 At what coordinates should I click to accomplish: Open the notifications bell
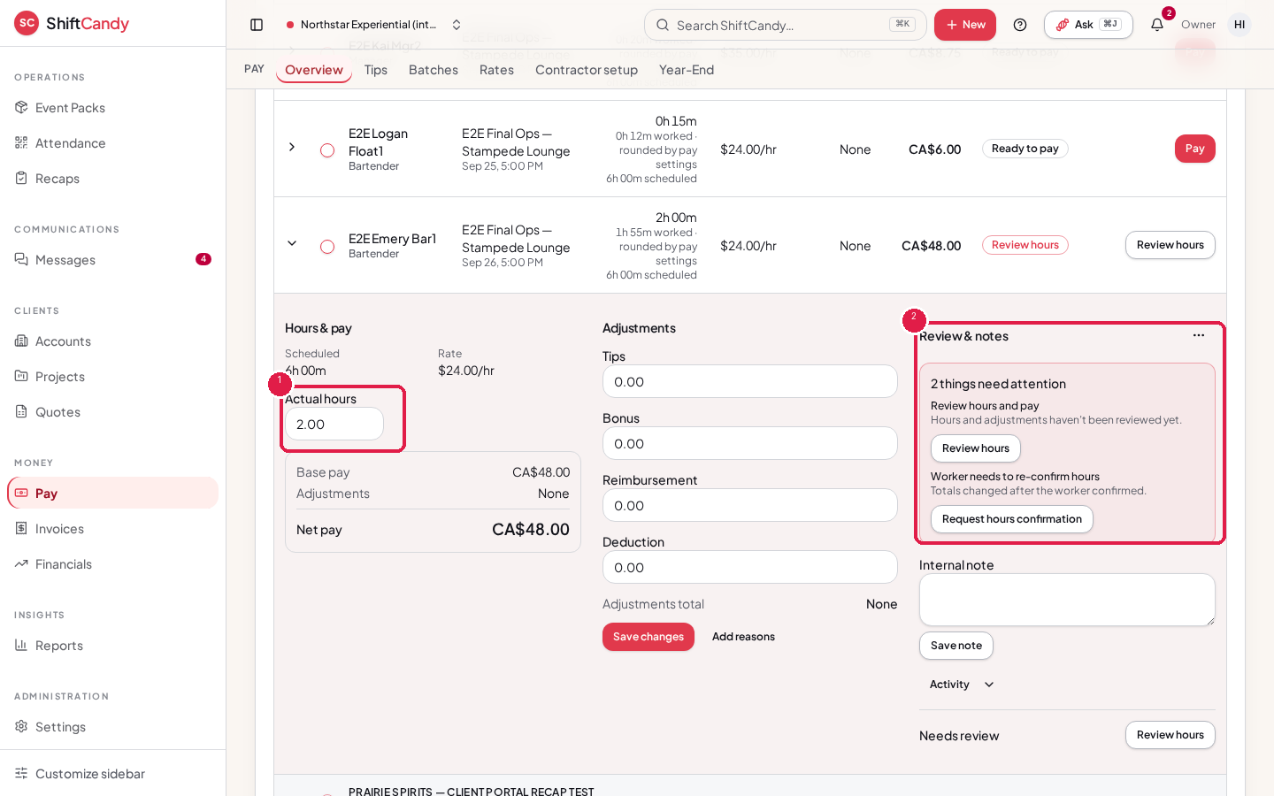point(1157,25)
